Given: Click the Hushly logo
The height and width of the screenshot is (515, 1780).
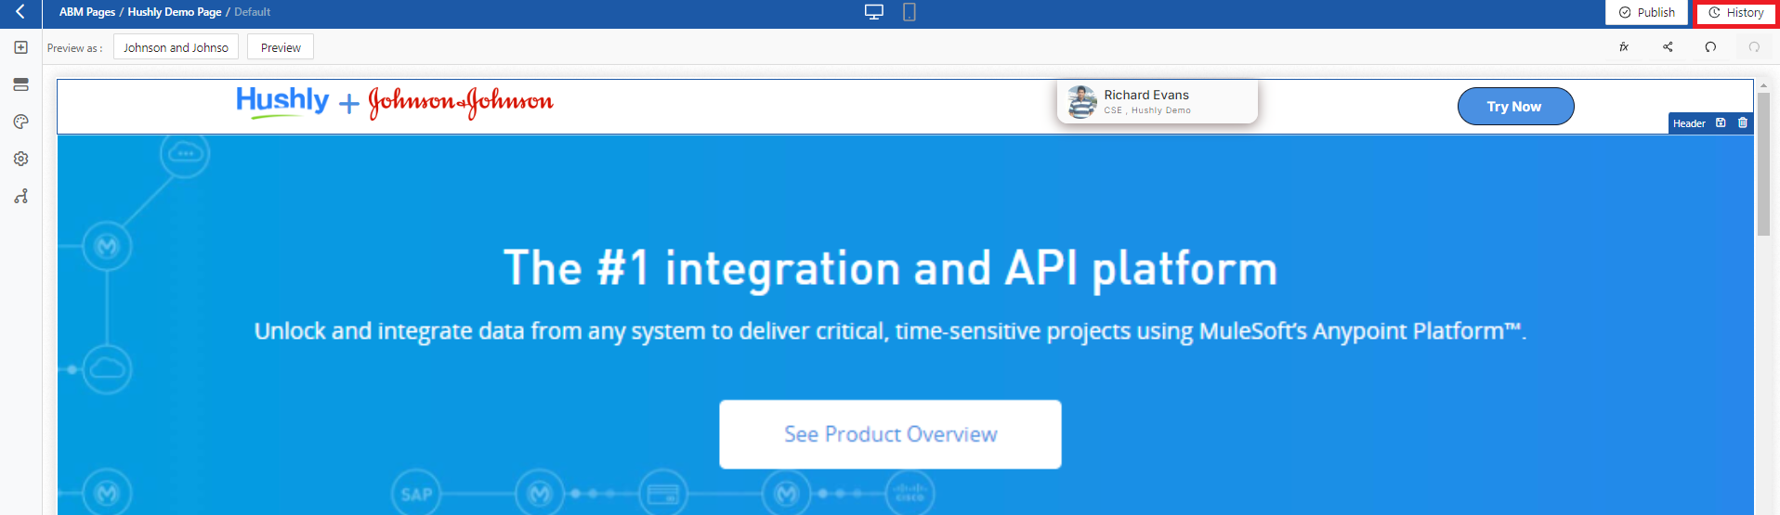Looking at the screenshot, I should pos(282,101).
